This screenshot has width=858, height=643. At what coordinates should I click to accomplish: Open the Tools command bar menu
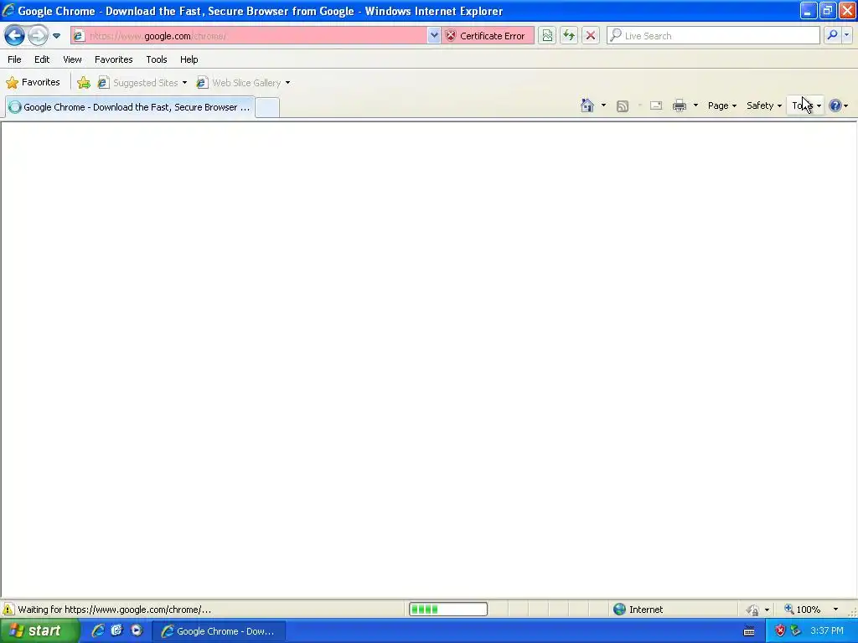click(805, 105)
